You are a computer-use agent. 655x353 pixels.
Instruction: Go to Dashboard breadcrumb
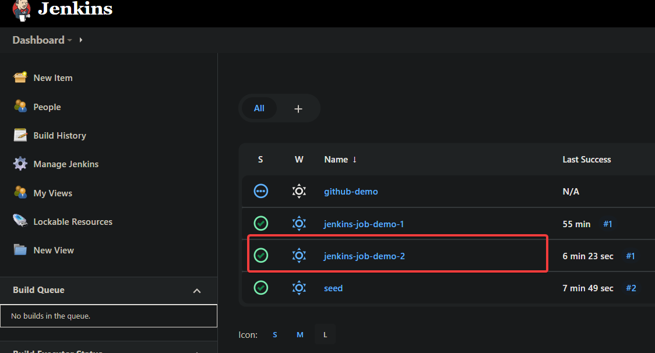(38, 40)
